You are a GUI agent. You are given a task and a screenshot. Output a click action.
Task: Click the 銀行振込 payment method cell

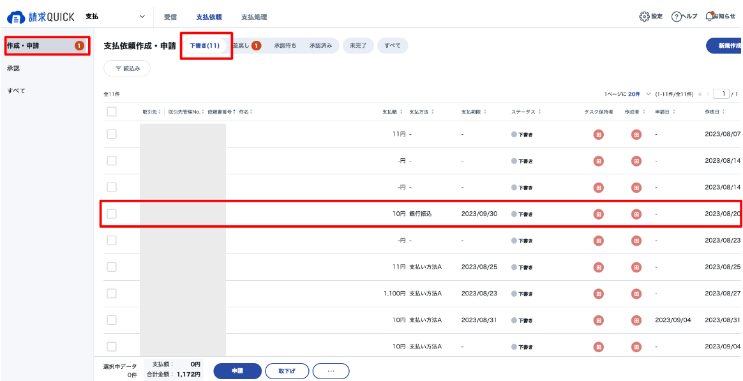(x=420, y=214)
